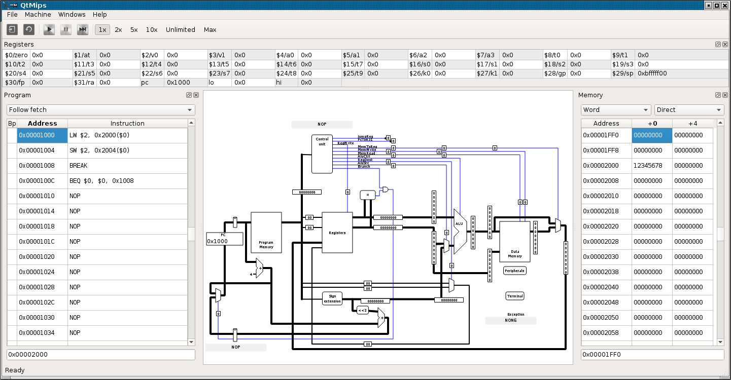
Task: Open the Word cell-size dropdown
Action: click(616, 110)
